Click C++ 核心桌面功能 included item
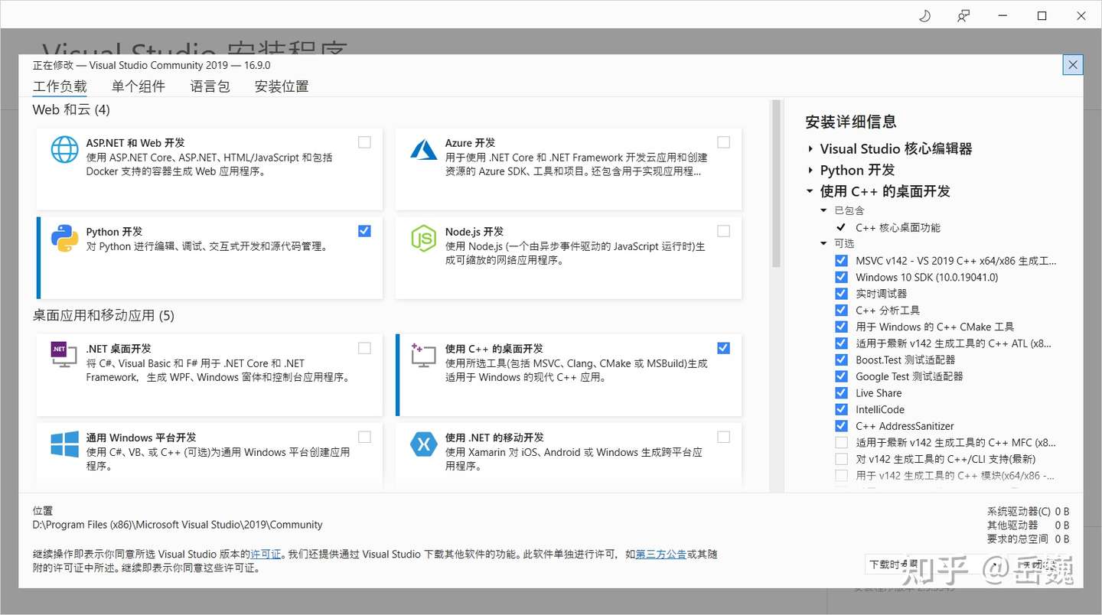The image size is (1102, 615). coord(898,227)
